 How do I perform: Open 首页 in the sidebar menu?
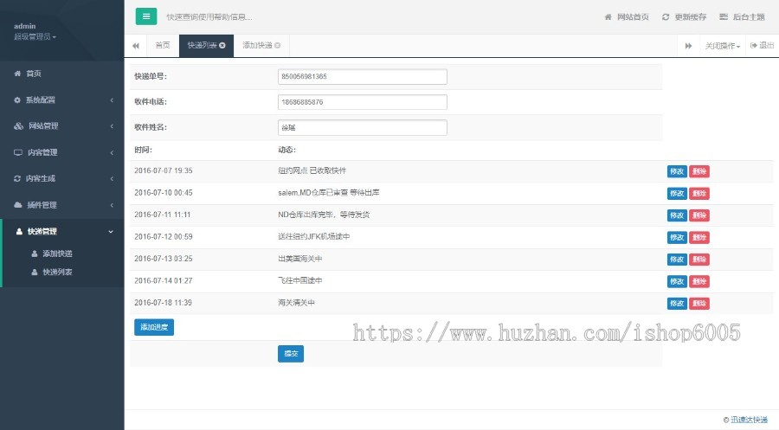pos(33,74)
